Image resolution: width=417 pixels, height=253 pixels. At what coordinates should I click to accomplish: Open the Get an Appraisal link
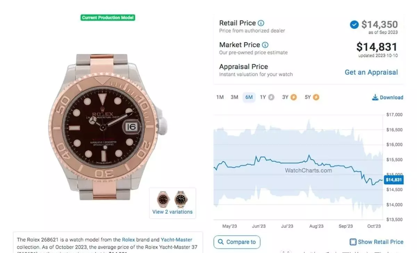pyautogui.click(x=371, y=72)
